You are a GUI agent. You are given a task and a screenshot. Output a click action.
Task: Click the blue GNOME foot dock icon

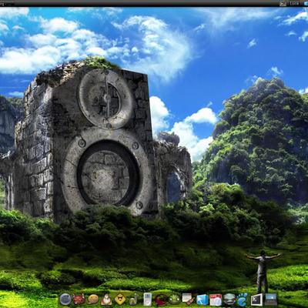pos(243,300)
